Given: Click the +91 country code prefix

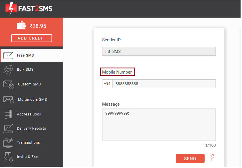Looking at the screenshot, I should (108, 84).
